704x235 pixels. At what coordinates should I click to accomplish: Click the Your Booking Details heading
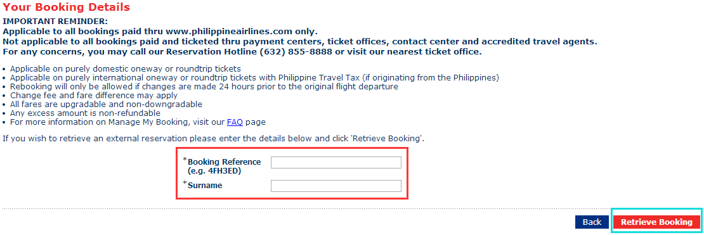[67, 7]
